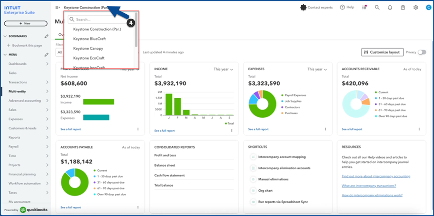Collapse the sidebar with the menu toggle icon

pos(57,8)
